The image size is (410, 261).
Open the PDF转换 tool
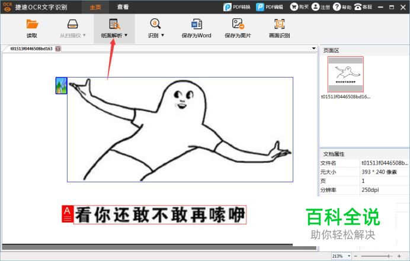pos(237,7)
